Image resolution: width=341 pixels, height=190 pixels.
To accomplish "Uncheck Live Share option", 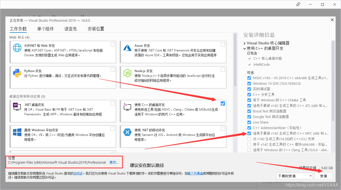I will tap(249, 122).
